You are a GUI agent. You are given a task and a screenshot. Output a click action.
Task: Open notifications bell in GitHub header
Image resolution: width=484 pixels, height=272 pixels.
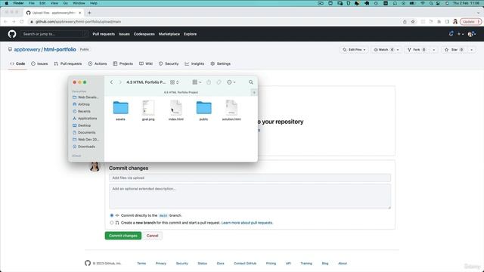[x=451, y=34]
